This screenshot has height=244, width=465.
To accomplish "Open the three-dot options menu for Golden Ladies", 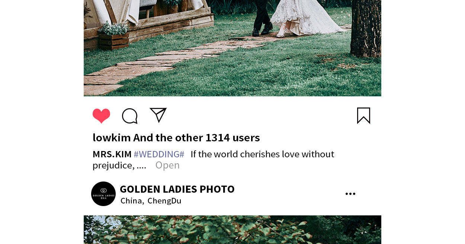I will [x=350, y=194].
